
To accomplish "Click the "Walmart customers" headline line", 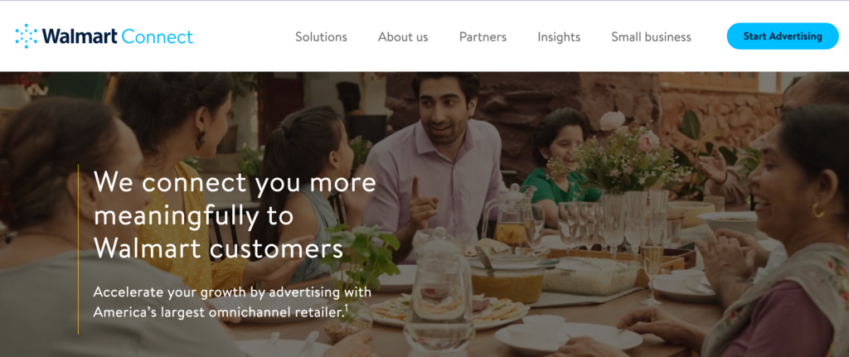I will tap(219, 248).
